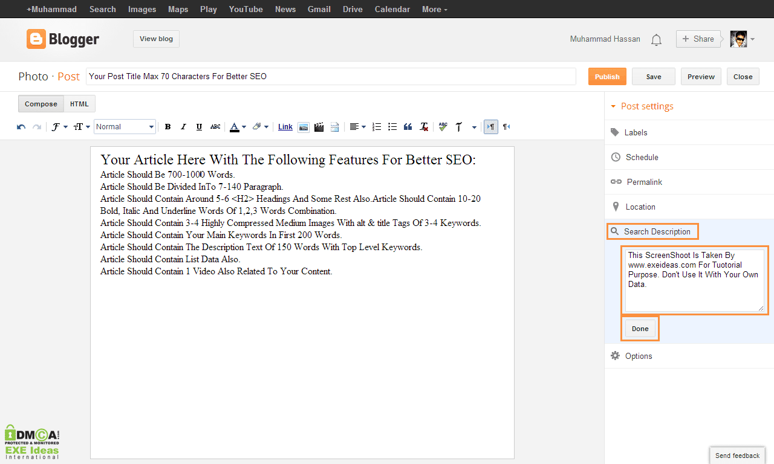The height and width of the screenshot is (464, 774).
Task: Click Done under Search Description
Action: 640,329
